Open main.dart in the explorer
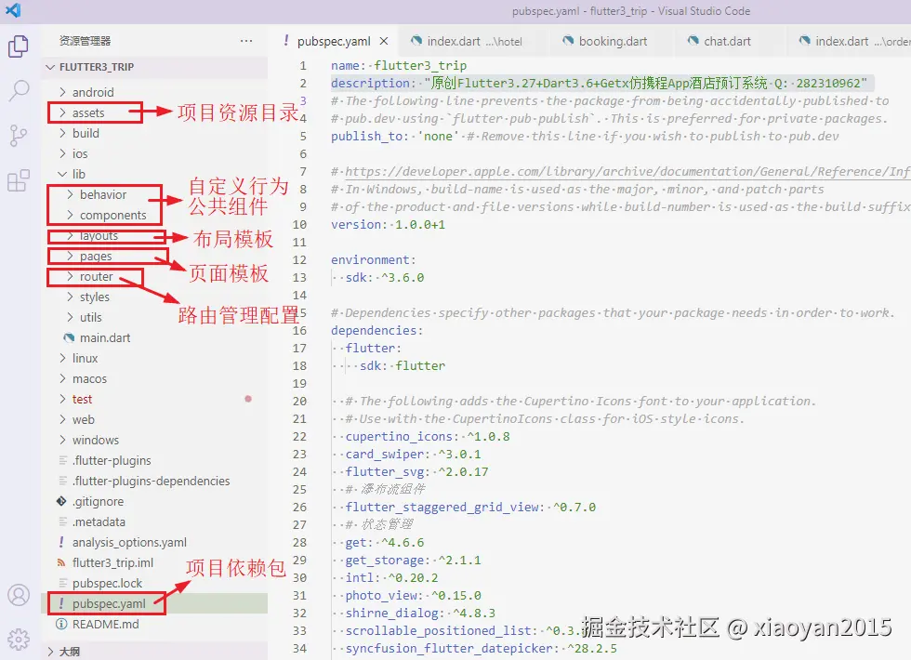The height and width of the screenshot is (660, 911). click(x=105, y=337)
